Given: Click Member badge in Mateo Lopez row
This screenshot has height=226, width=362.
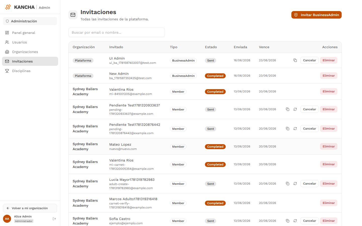Looking at the screenshot, I should [178, 147].
